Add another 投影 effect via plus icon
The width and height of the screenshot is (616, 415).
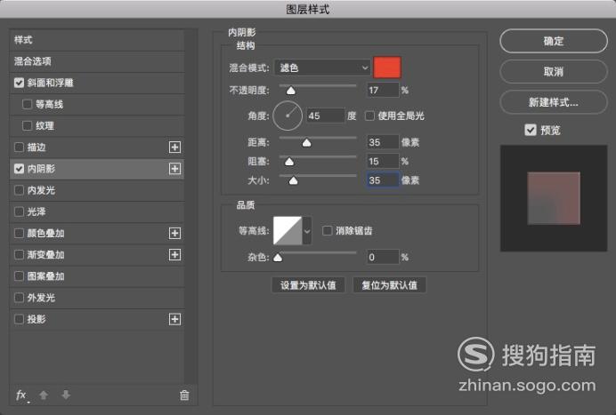[x=174, y=319]
